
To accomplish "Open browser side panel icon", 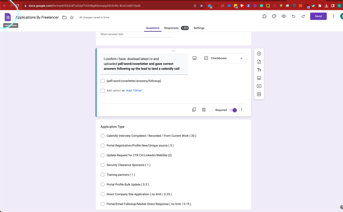I will pyautogui.click(x=333, y=6).
